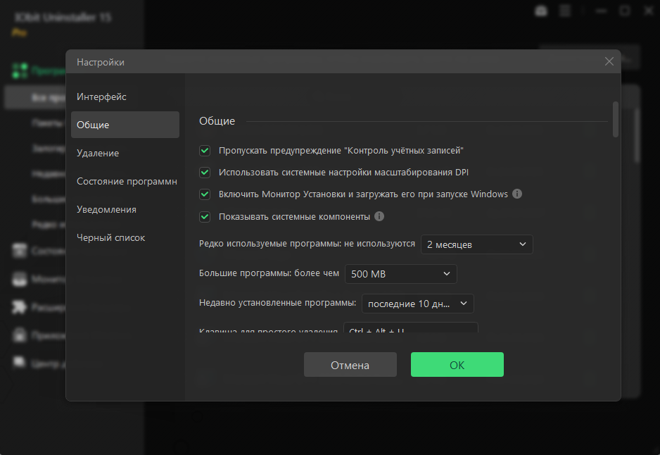
Task: Select the Общие settings tab
Action: coord(125,125)
